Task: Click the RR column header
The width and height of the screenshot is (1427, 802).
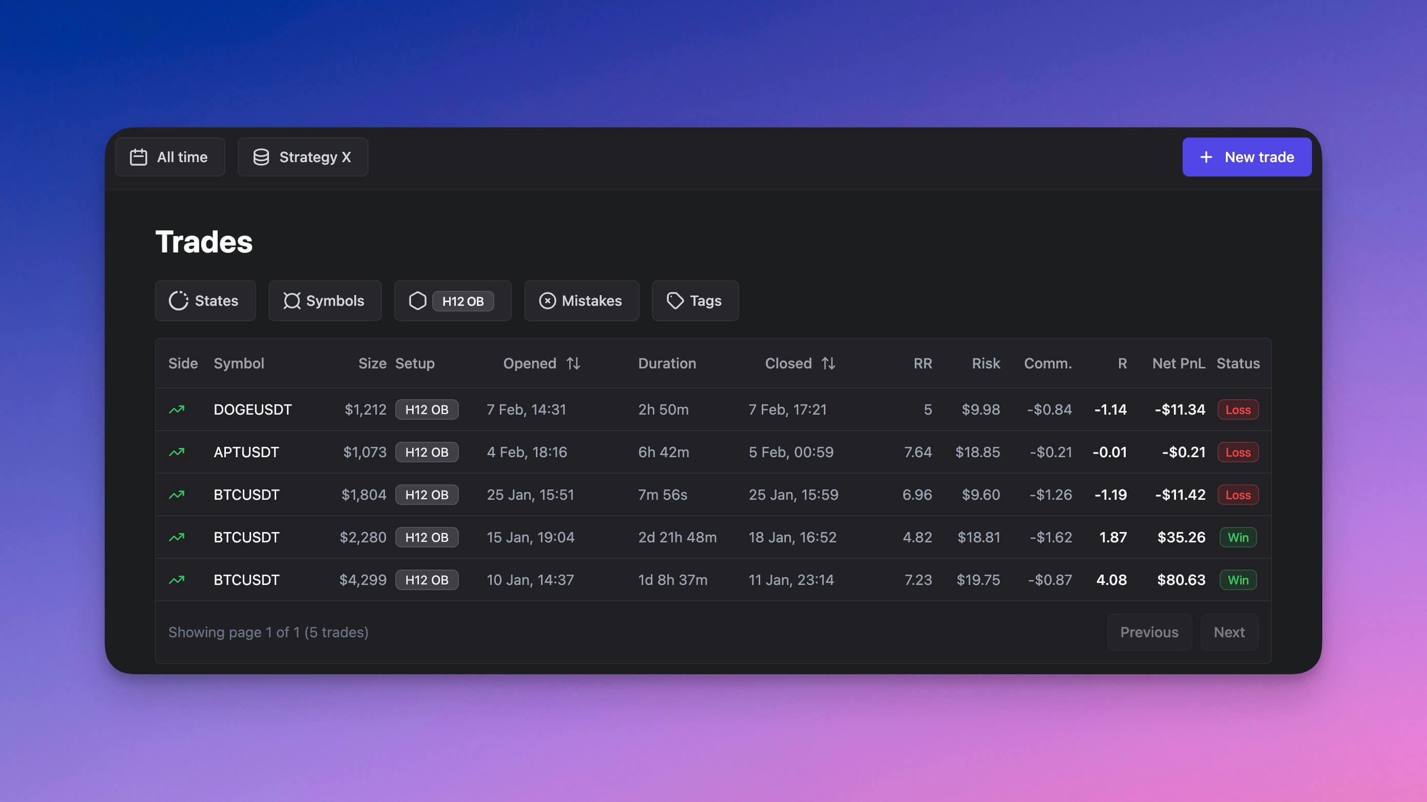Action: (x=923, y=363)
